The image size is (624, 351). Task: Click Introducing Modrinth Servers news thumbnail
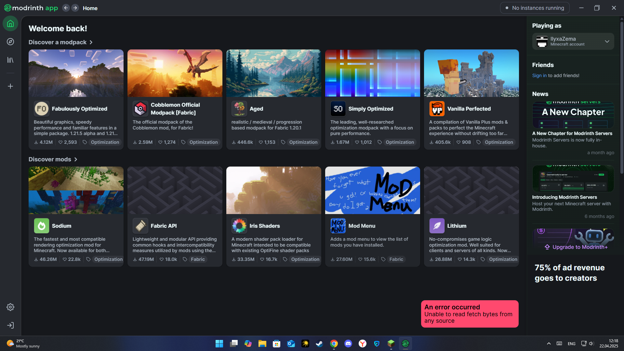click(x=573, y=178)
